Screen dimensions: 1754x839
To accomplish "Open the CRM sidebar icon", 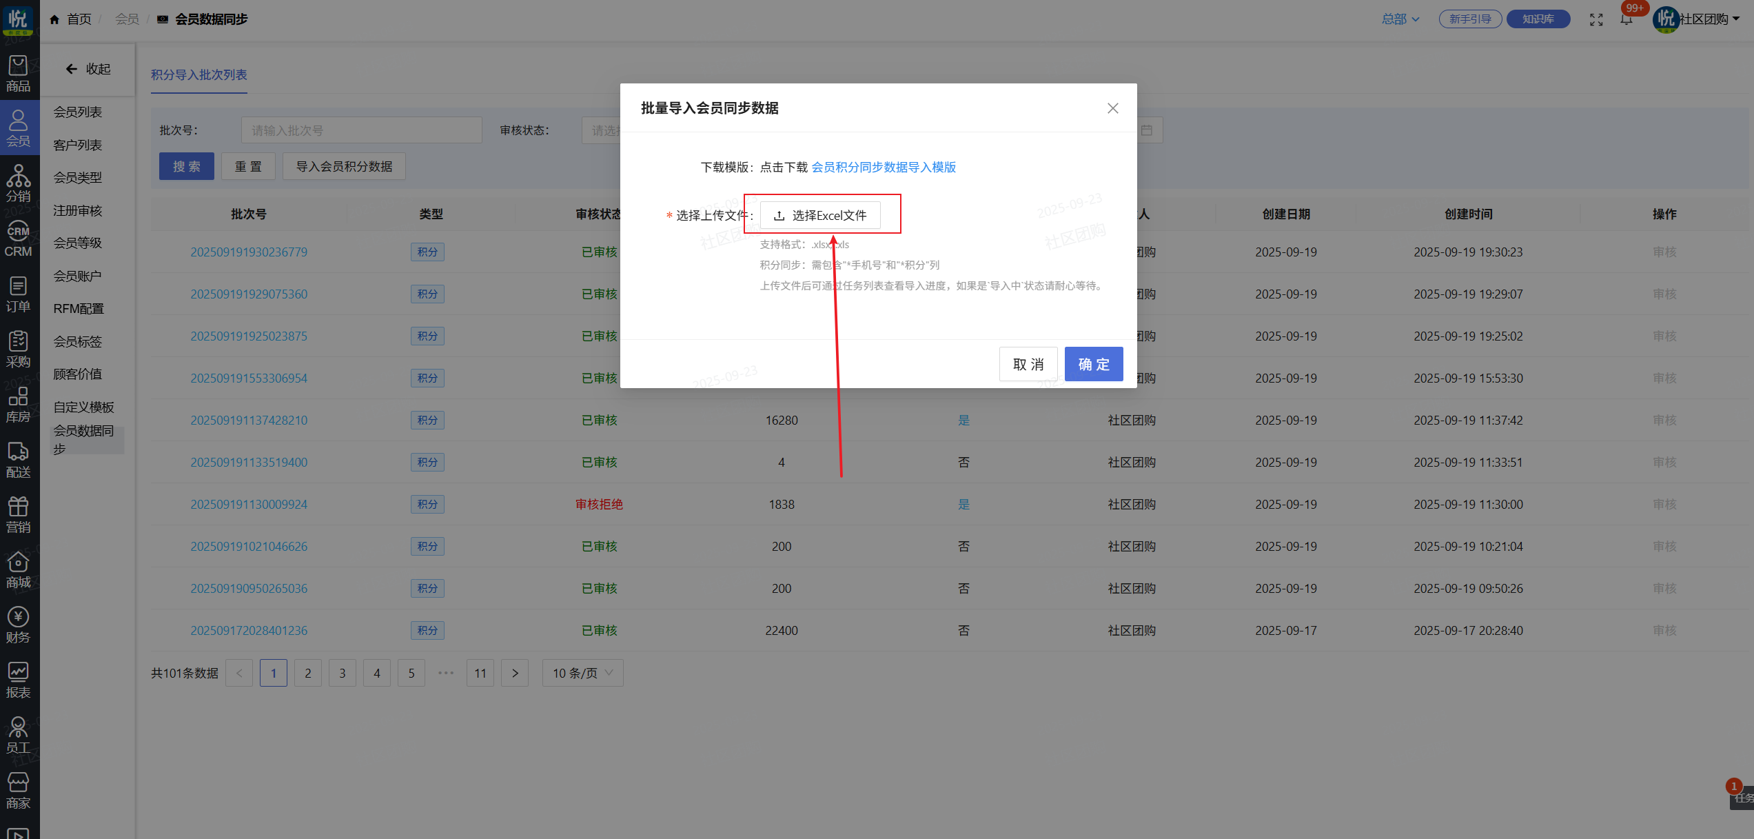I will click(x=19, y=239).
